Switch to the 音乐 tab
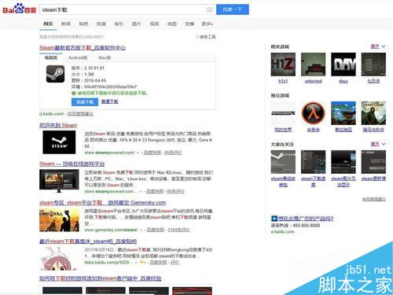 click(x=119, y=24)
